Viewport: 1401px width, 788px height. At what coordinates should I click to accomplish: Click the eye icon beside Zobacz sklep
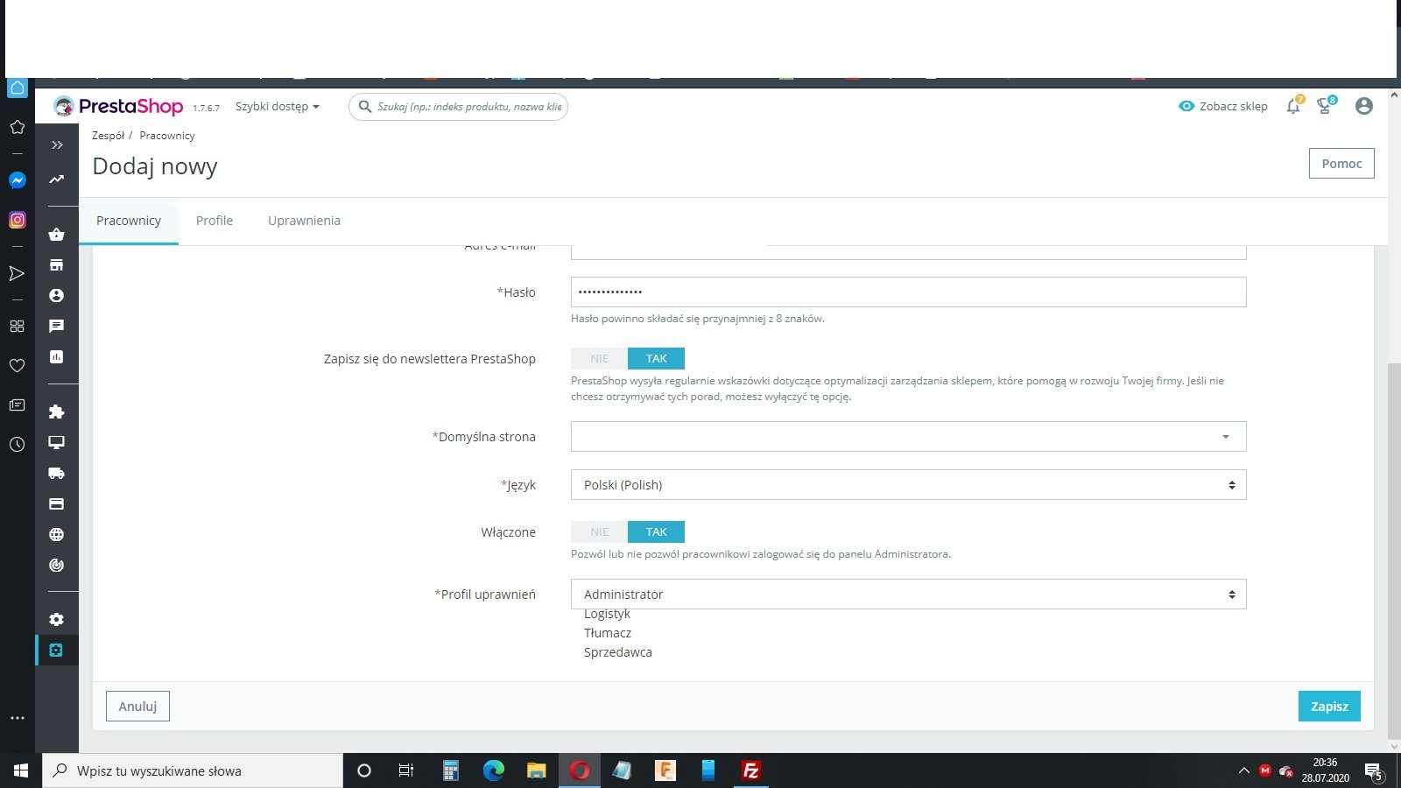click(1186, 106)
